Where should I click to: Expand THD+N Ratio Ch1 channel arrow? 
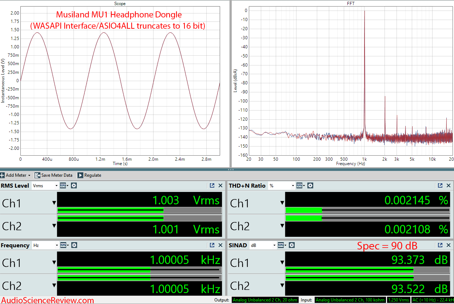282,203
